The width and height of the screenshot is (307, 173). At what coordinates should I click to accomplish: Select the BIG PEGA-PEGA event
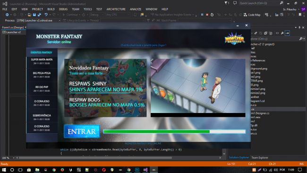tap(42, 75)
